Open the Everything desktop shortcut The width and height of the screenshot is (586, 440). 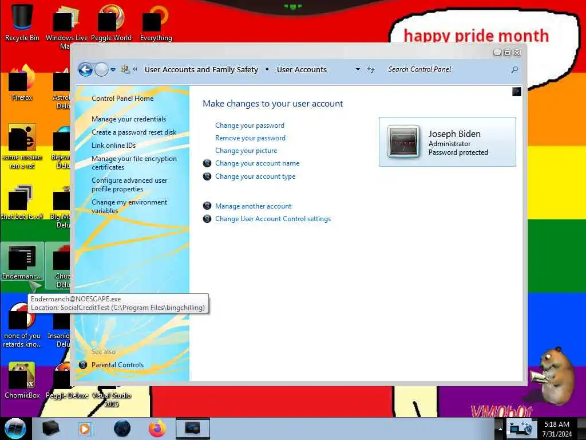tap(156, 22)
